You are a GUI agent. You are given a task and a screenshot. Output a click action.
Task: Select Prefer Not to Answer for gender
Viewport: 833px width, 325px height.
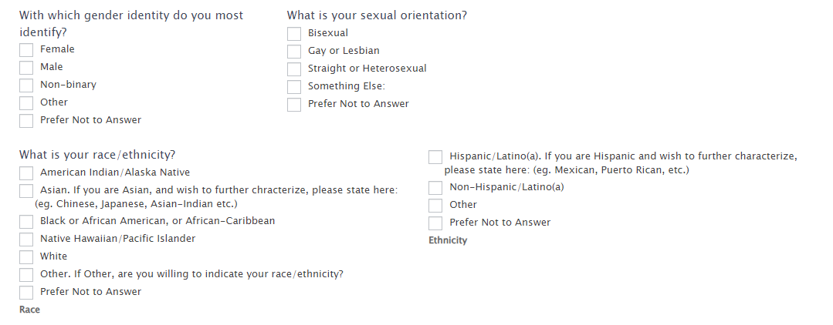pyautogui.click(x=26, y=121)
